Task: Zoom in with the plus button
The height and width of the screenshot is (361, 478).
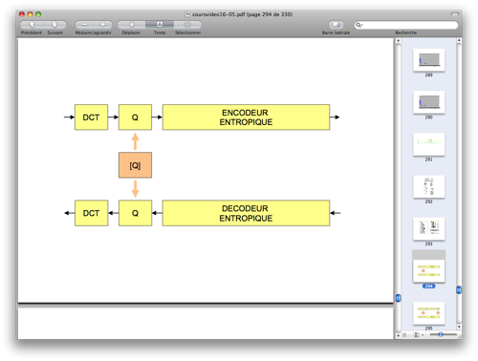Action: pos(103,25)
